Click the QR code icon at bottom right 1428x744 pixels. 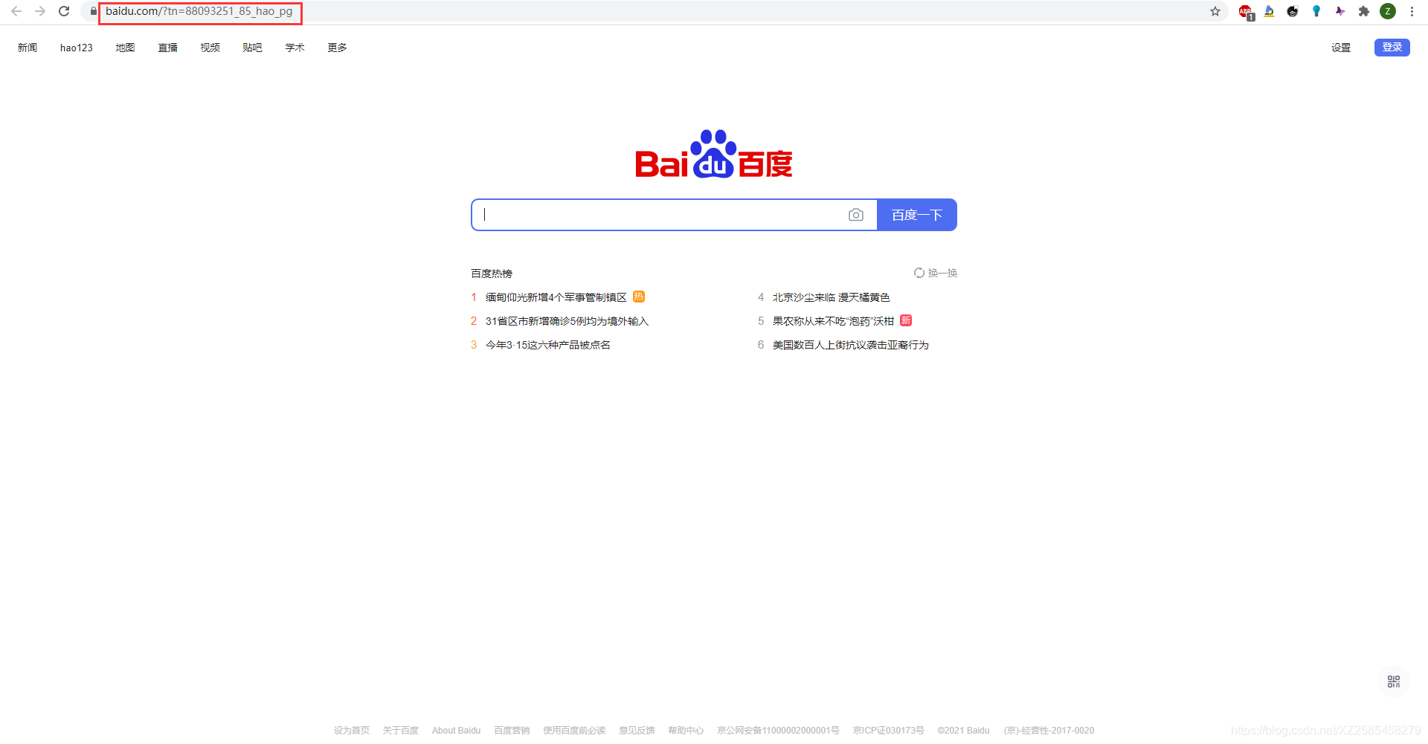coord(1394,682)
